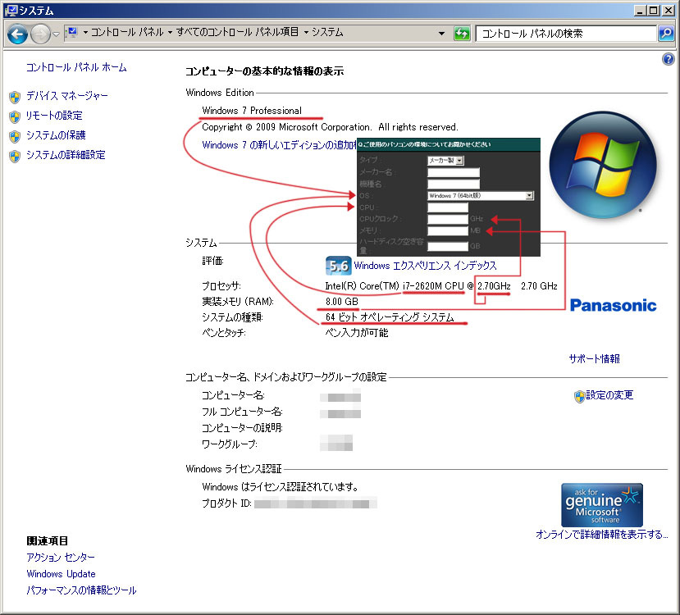This screenshot has height=615, width=680.
Task: Click the shield icon beside デバイス マネージャー
Action: point(15,97)
